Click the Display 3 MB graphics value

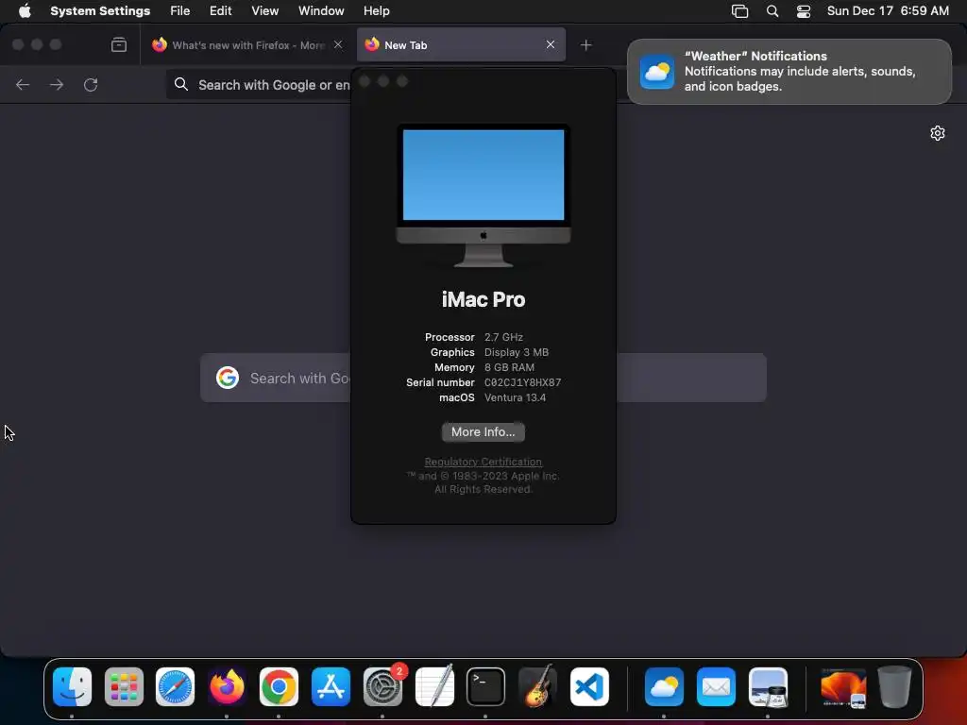coord(517,352)
